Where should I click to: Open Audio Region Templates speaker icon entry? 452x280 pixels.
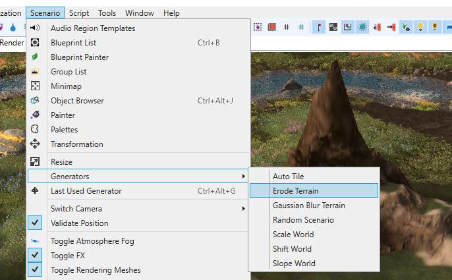pos(35,28)
